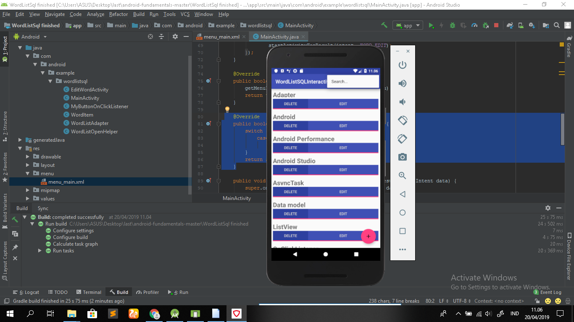574x322 pixels.
Task: Expand the mipmap folder
Action: click(28, 190)
